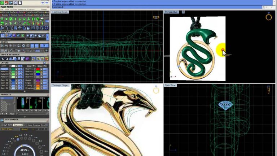Toggle the center snap circle option

point(28,45)
